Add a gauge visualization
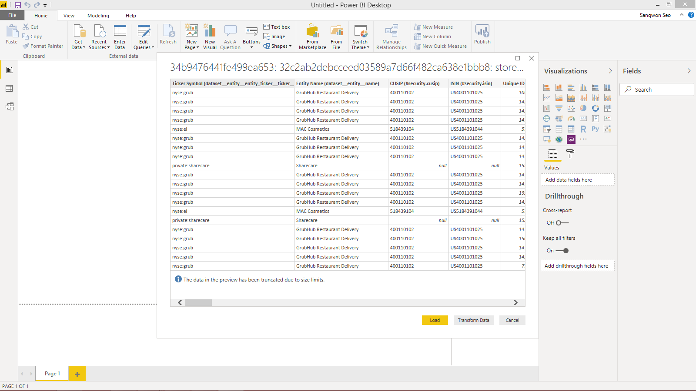Image resolution: width=696 pixels, height=391 pixels. coord(571,119)
